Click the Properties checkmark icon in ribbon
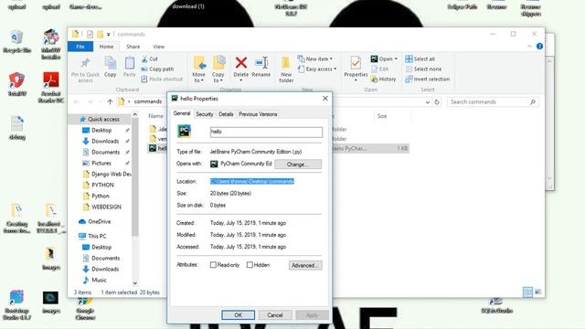Screen dimensions: 585x329 coord(356,63)
